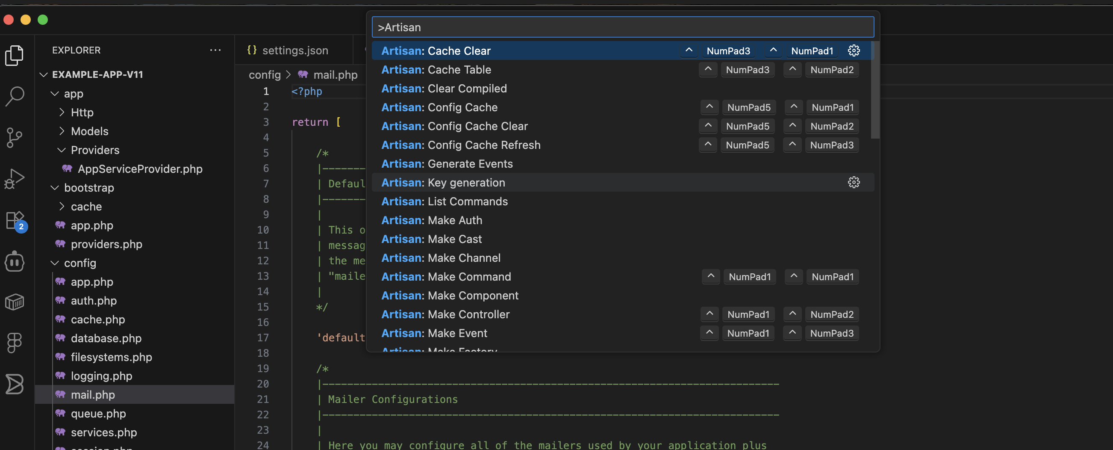The image size is (1113, 450).
Task: Open logging.php file
Action: 134,376
